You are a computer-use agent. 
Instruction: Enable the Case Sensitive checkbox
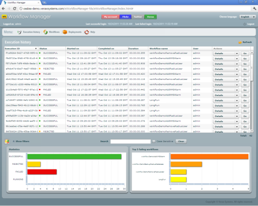click(x=154, y=141)
